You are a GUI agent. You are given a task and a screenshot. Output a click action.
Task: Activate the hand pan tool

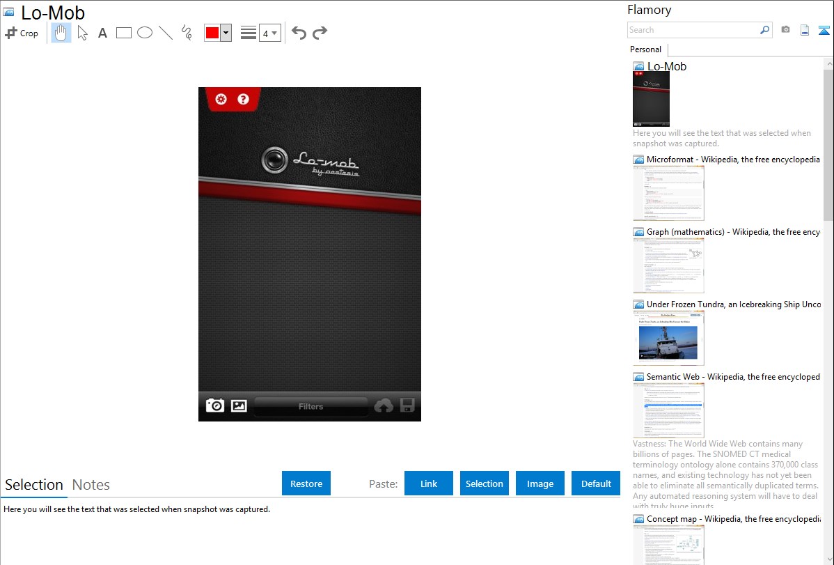click(61, 33)
